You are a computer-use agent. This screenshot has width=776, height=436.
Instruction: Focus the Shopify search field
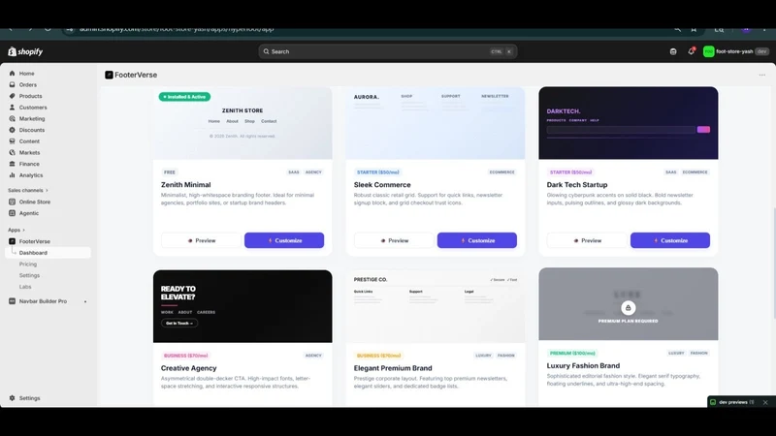(x=387, y=51)
